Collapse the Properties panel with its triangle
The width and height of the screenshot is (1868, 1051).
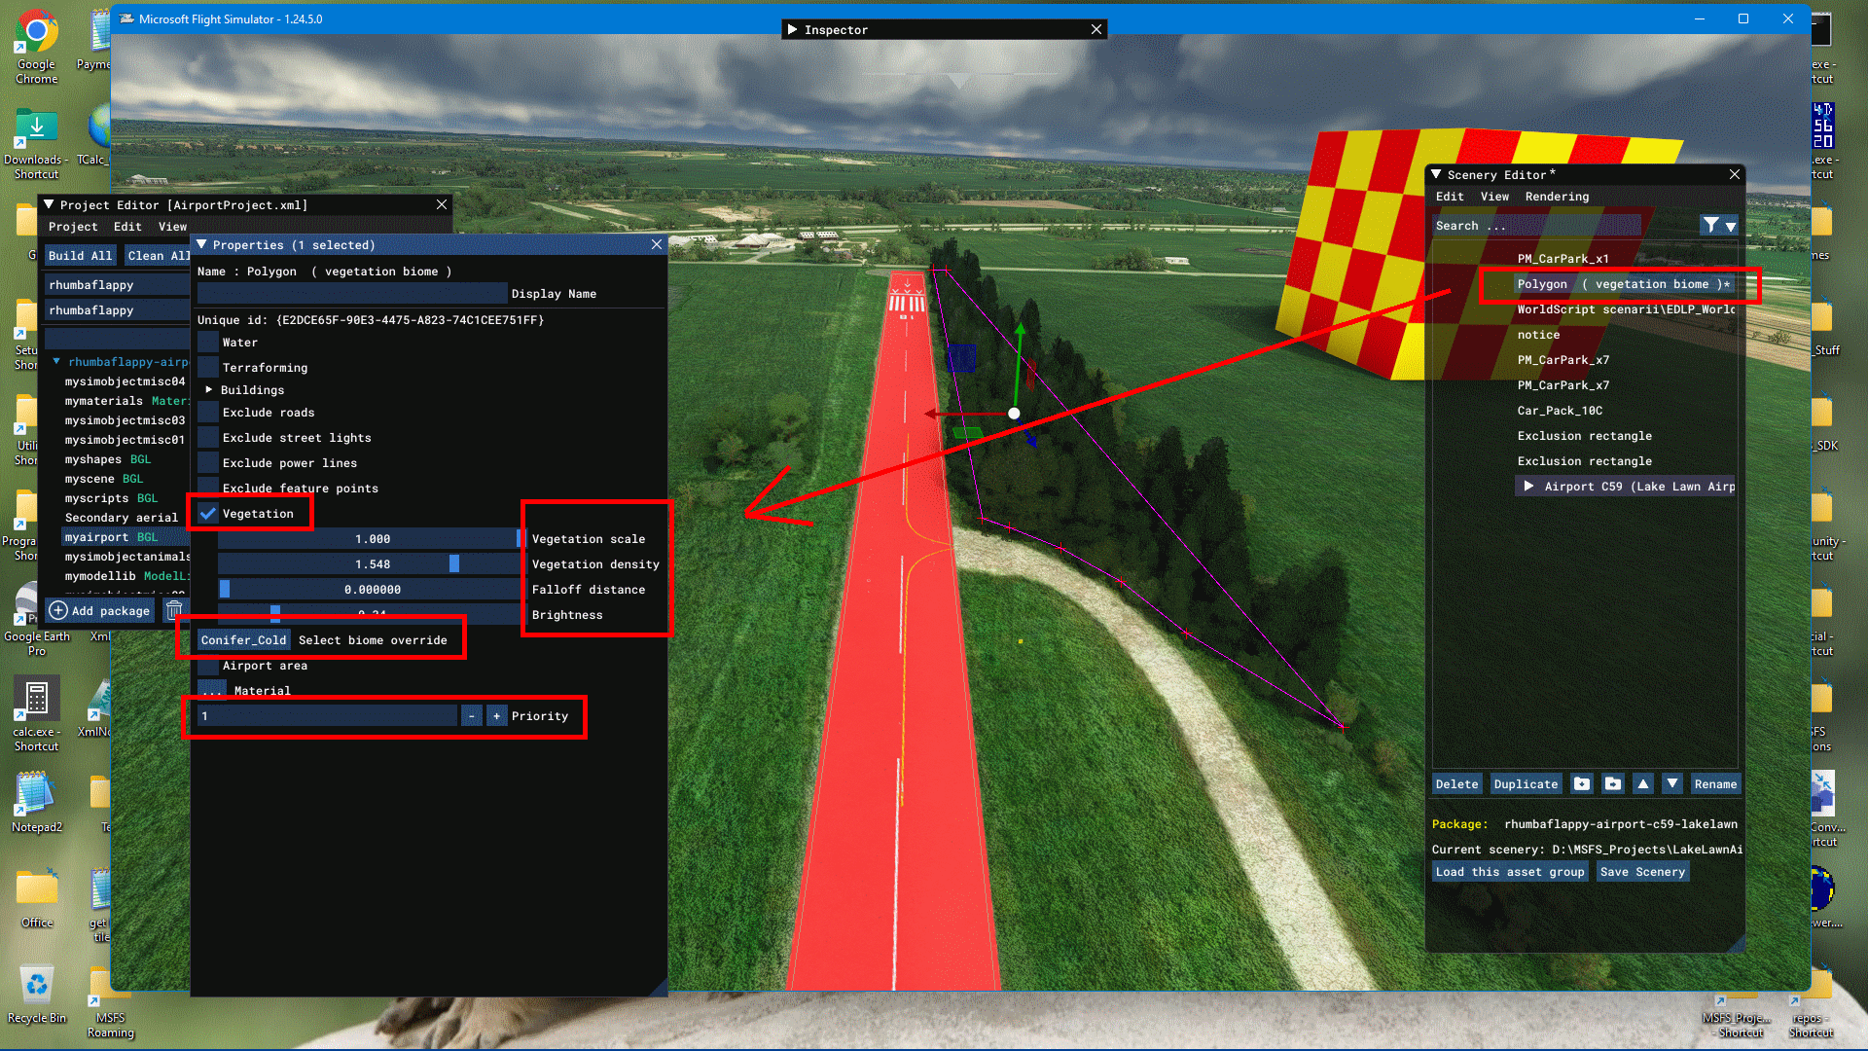tap(201, 244)
